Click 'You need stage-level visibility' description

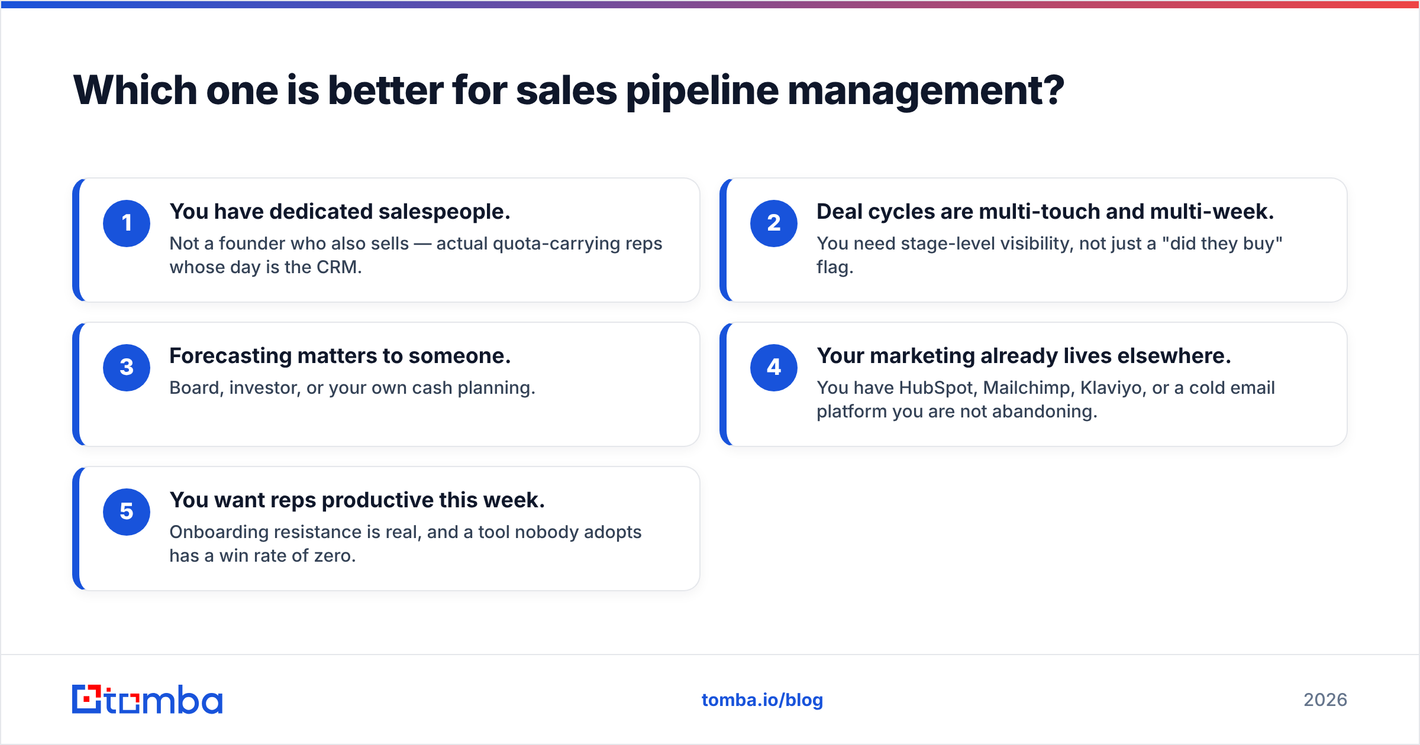click(1050, 255)
